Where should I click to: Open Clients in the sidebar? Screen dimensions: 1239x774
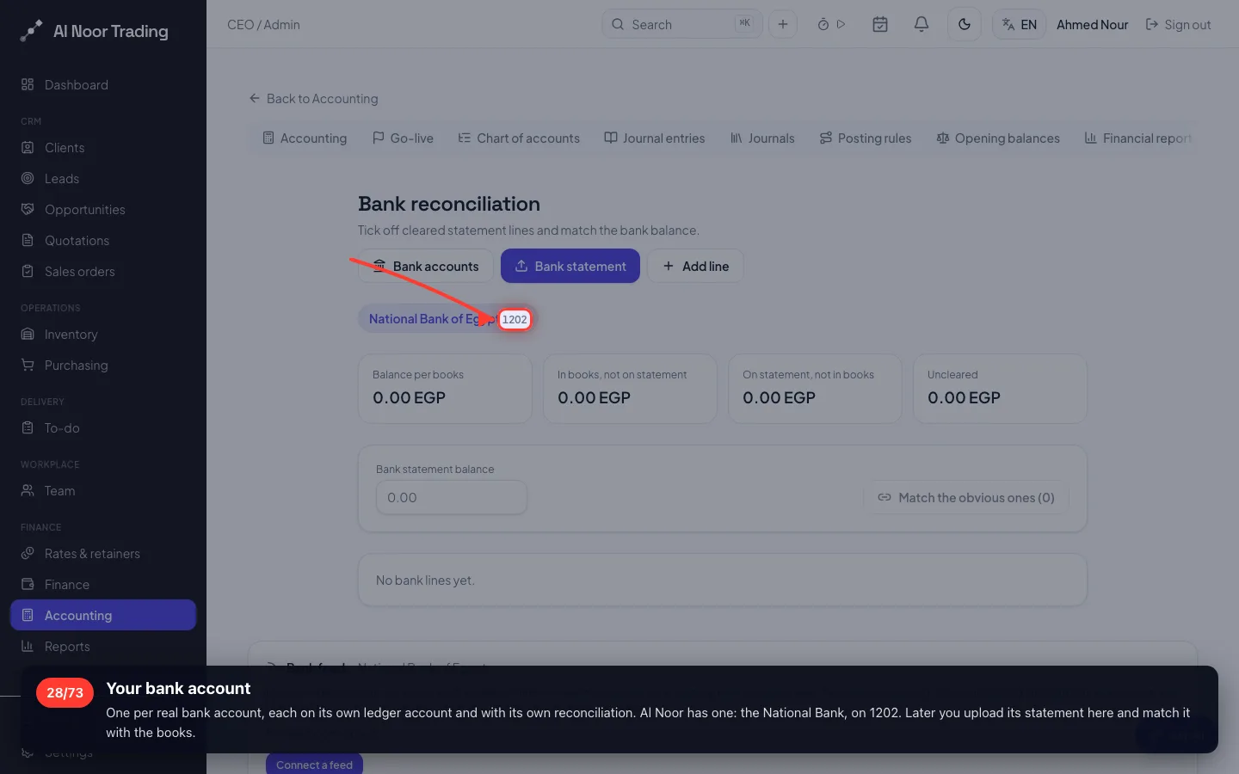[x=103, y=147]
